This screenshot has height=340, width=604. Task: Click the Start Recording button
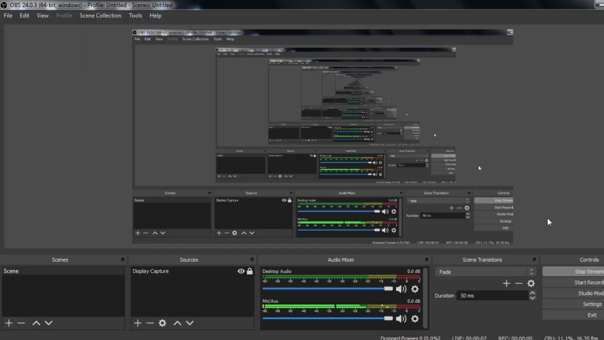coord(573,282)
